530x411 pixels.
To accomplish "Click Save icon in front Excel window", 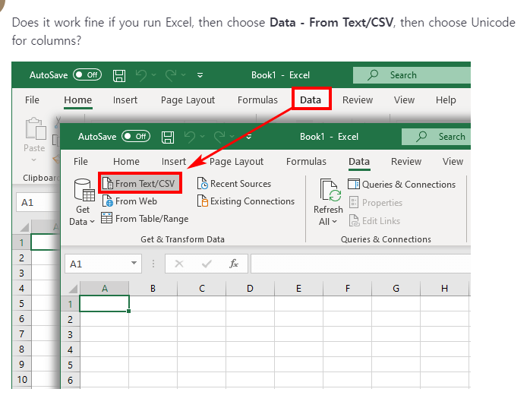I will click(168, 137).
